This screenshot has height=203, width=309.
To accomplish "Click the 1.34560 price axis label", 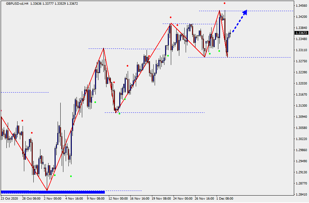I will (300, 6).
